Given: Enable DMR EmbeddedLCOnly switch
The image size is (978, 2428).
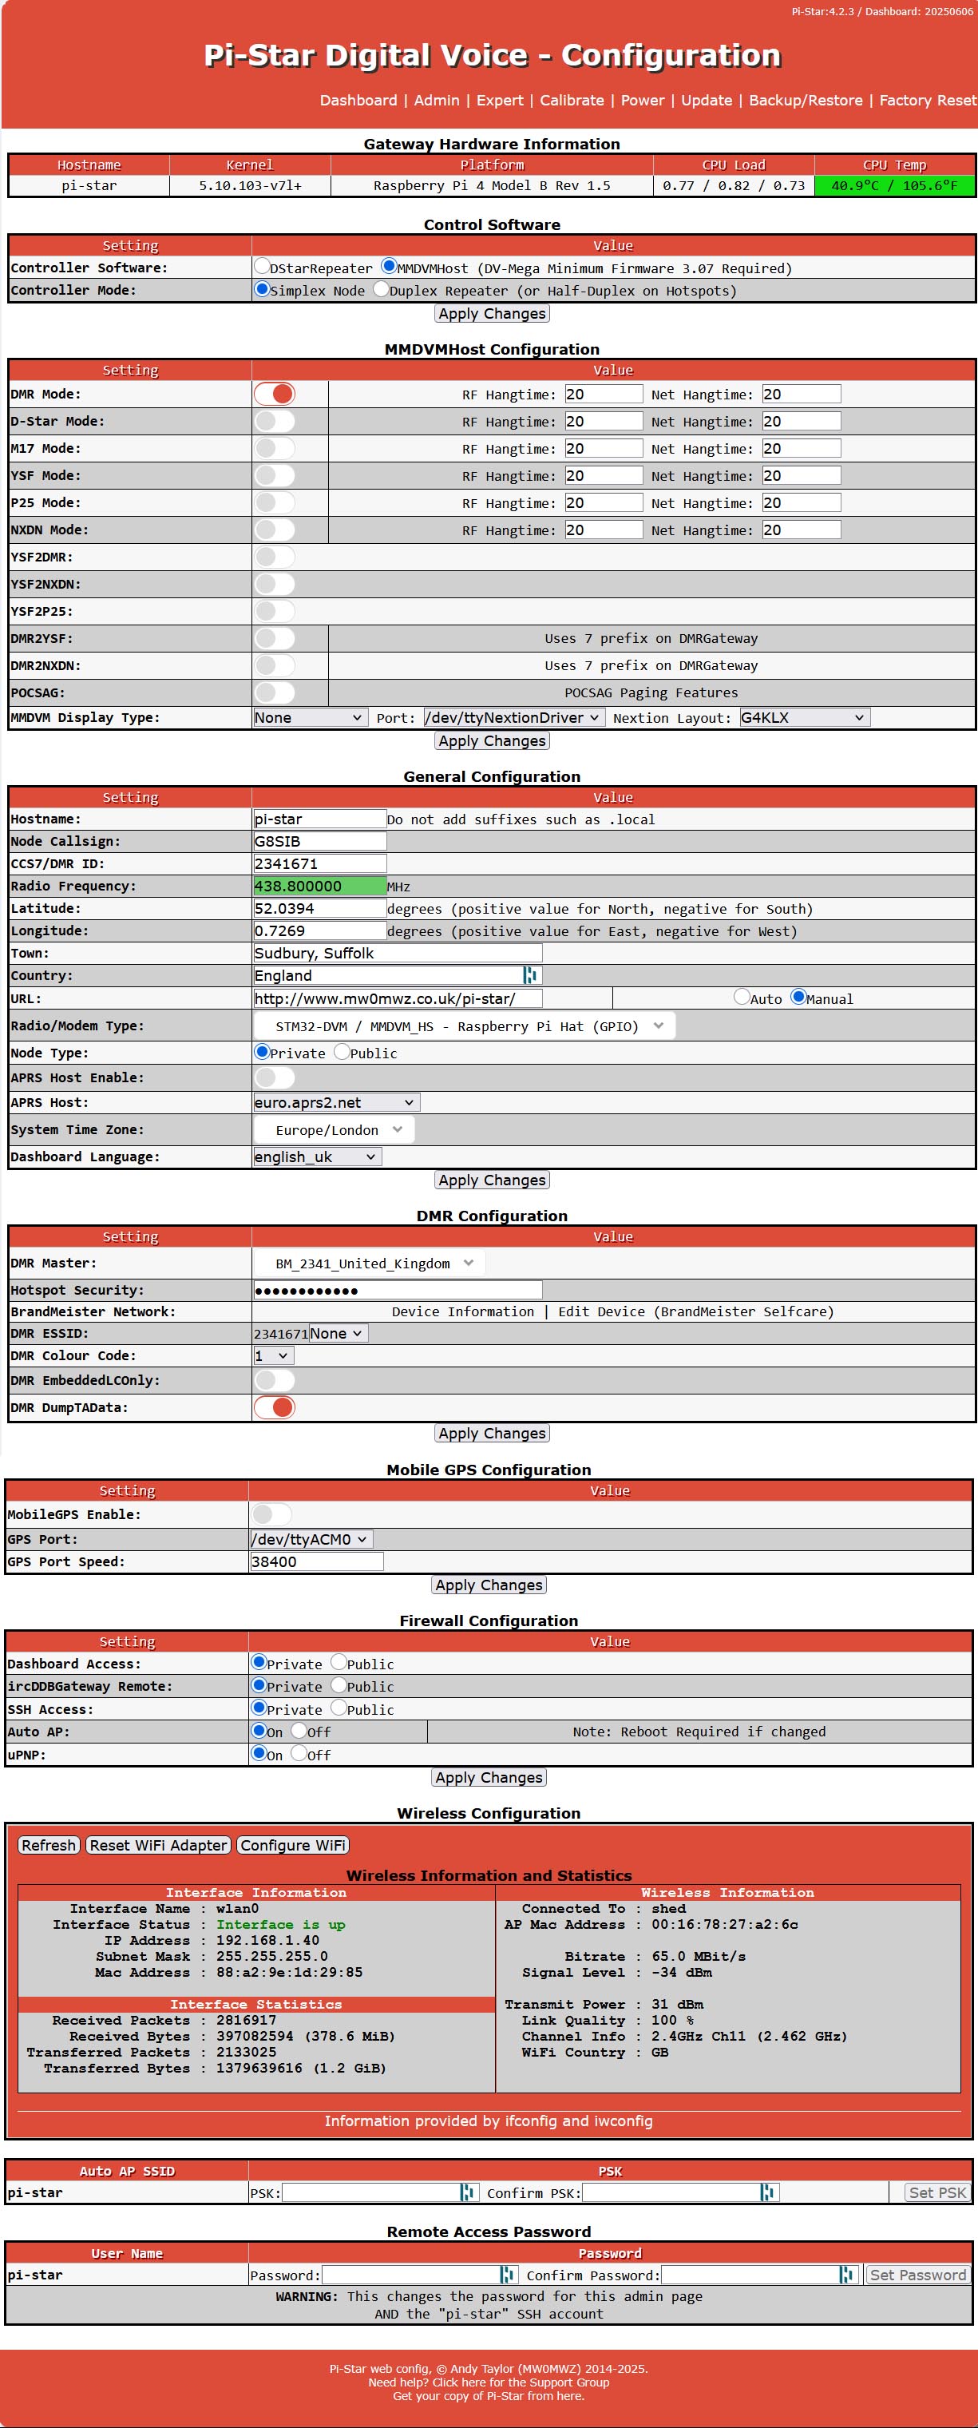Looking at the screenshot, I should (x=274, y=1380).
